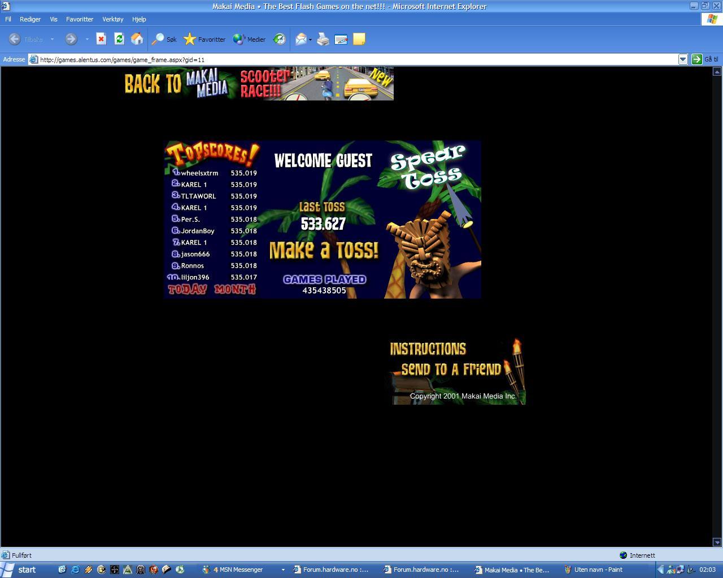Expand the Mail button dropdown arrow
The image size is (723, 578).
point(311,39)
